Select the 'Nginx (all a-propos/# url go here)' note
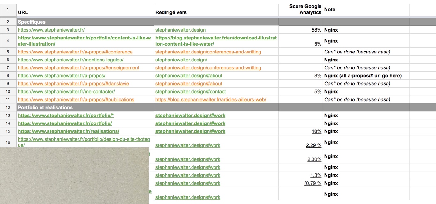 [x=363, y=76]
